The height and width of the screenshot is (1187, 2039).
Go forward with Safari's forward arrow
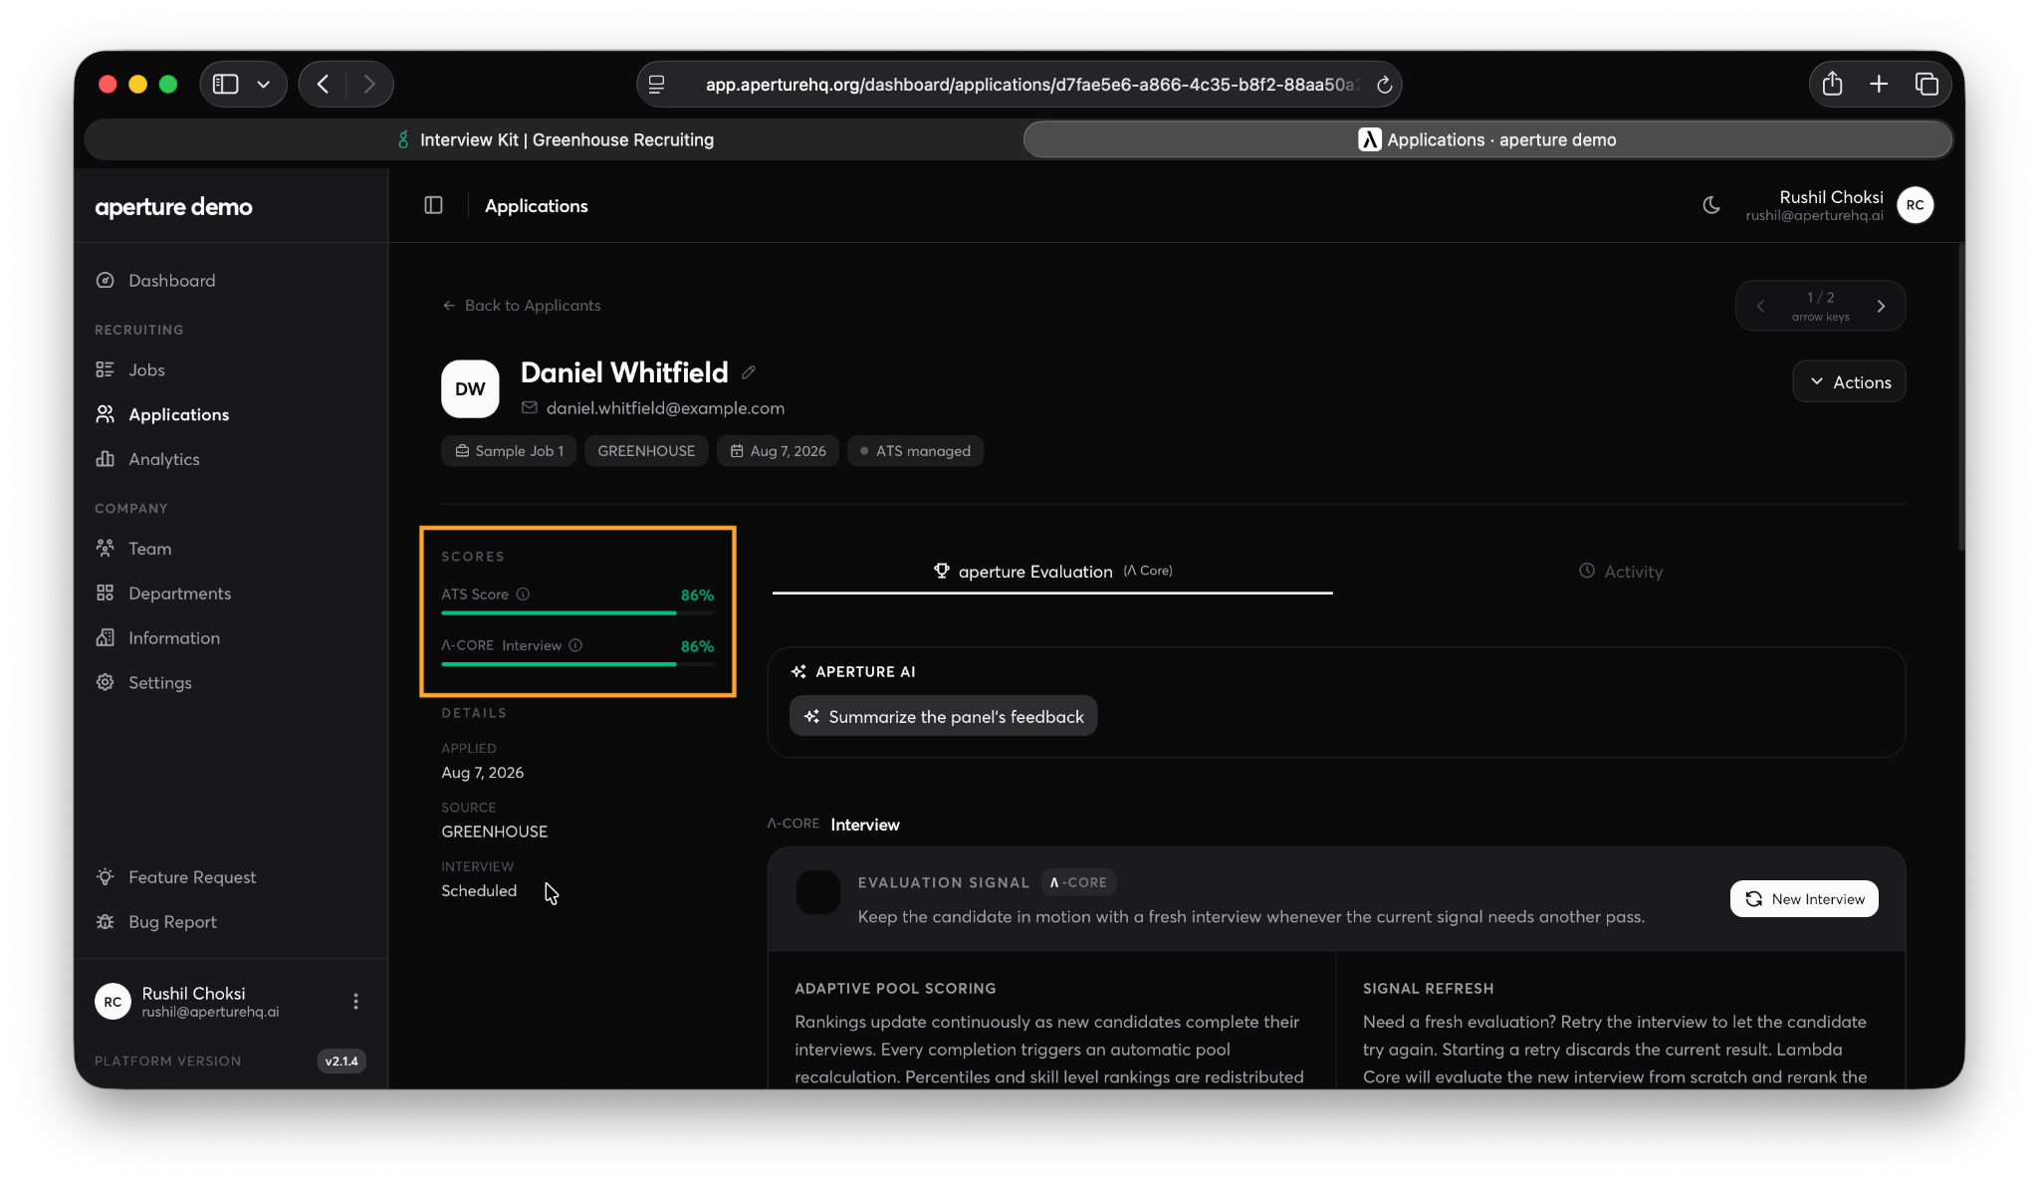point(369,85)
